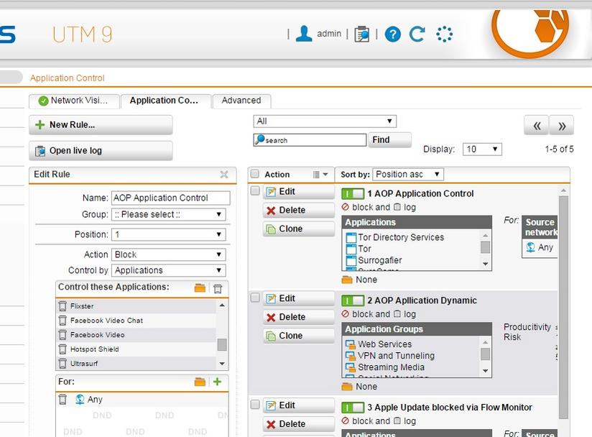Click the trash icon beside Facebook Video
The height and width of the screenshot is (437, 592).
click(63, 335)
